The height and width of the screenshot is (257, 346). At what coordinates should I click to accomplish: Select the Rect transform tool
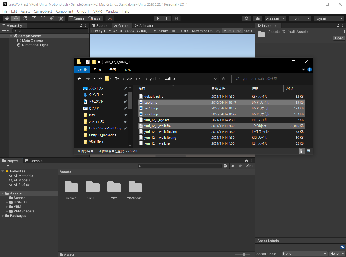(x=43, y=18)
